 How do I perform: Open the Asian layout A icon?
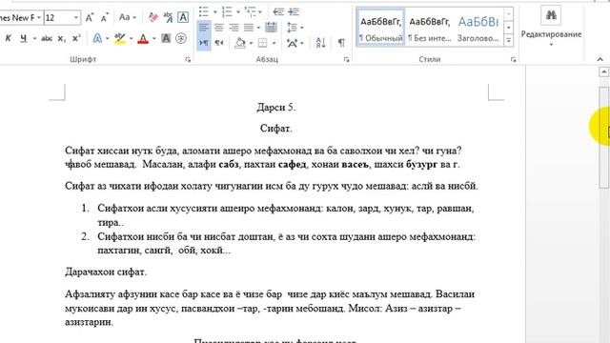pos(292,42)
